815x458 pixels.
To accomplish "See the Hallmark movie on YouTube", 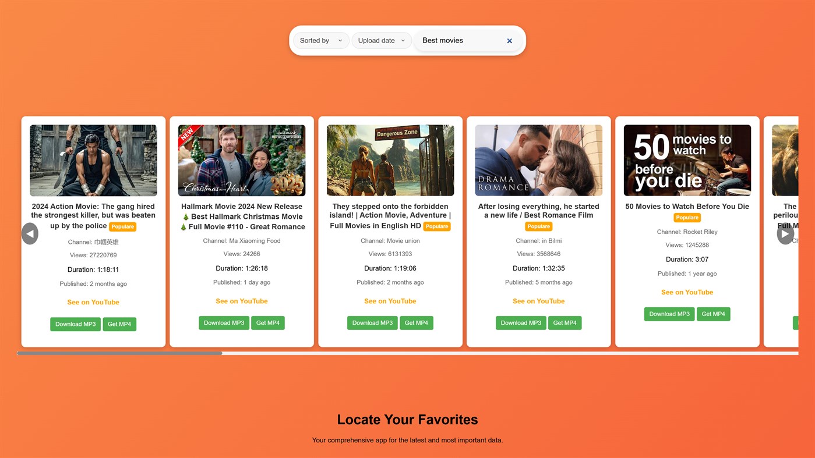I will coord(242,301).
